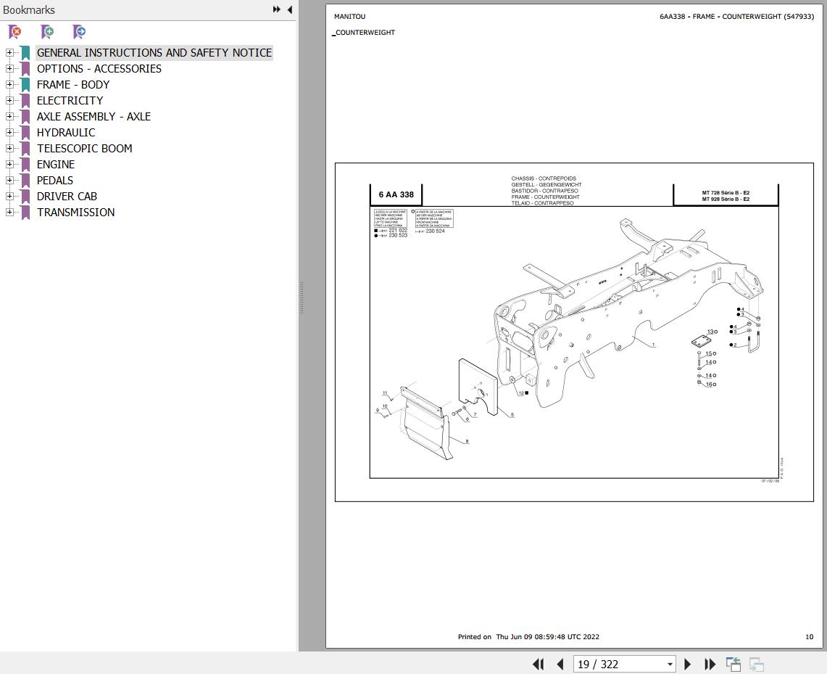The height and width of the screenshot is (674, 827).
Task: Open GENERAL INSTRUCTIONS AND SAFETY NOTICE bookmark
Action: (154, 53)
